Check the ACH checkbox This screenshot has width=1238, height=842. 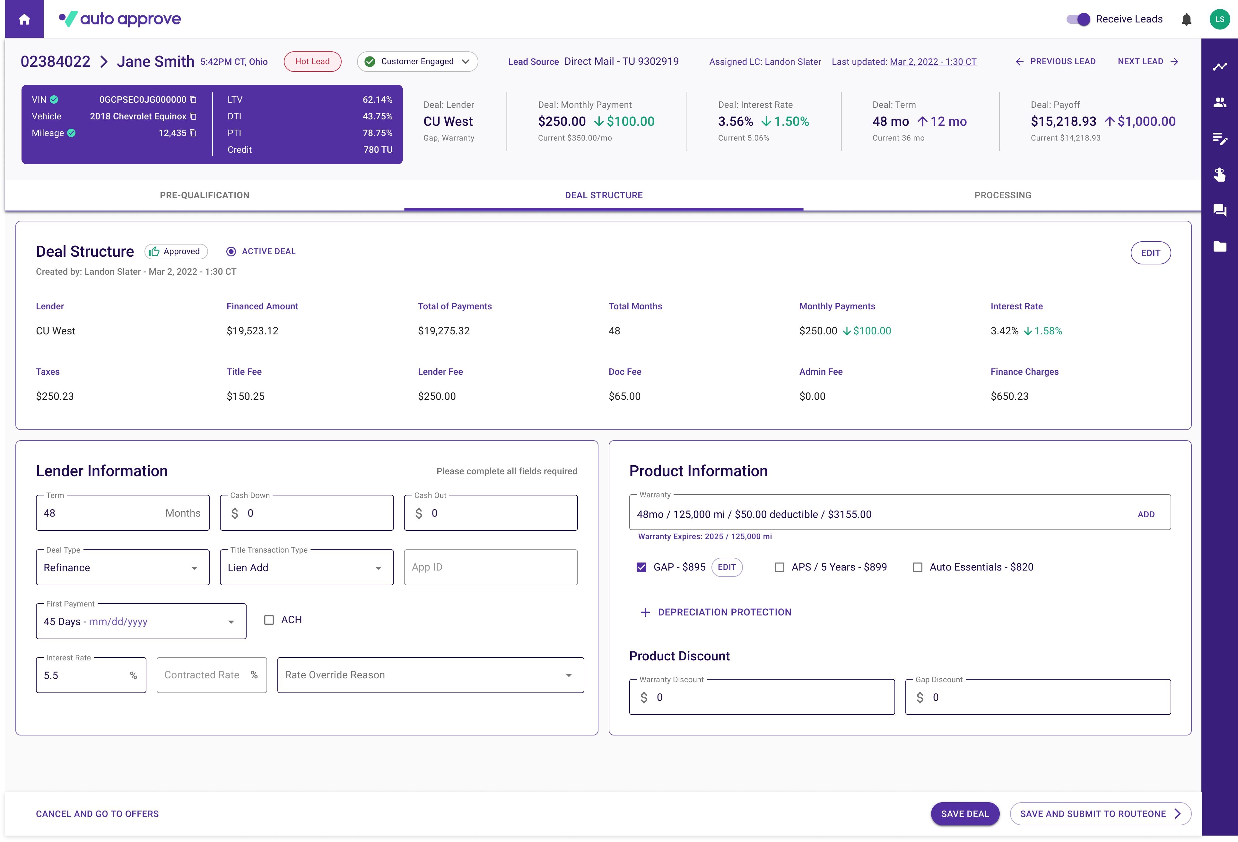[269, 620]
